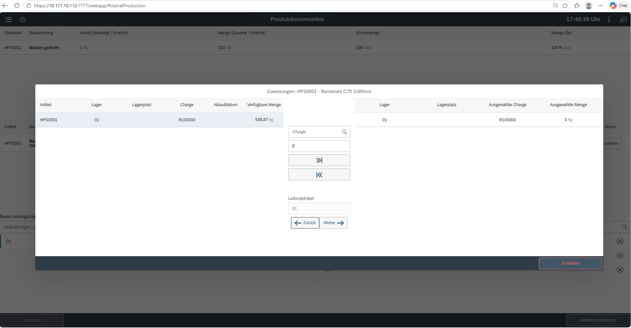Select the Ausgewählte Menge column header
This screenshot has height=328, width=631.
(568, 105)
